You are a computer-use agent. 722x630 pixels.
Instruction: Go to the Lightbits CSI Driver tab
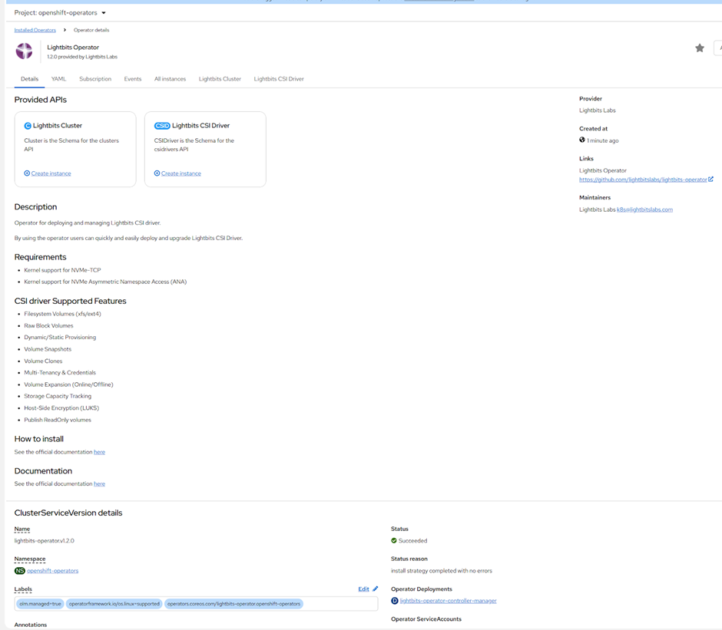coord(279,79)
